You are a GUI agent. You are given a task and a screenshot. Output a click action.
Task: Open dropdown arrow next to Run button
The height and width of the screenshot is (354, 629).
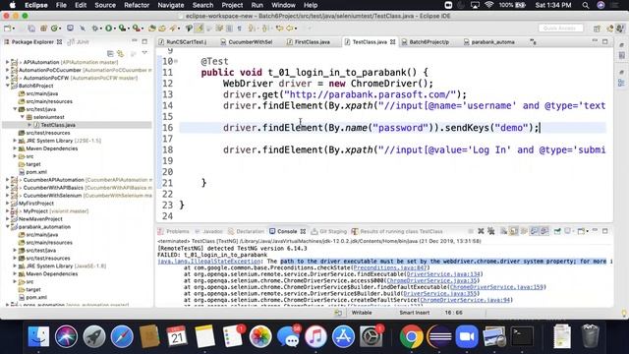pos(115,29)
